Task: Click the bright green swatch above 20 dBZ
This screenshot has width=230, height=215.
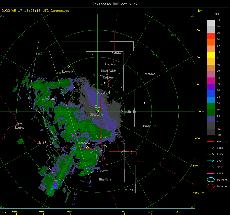Action: point(211,106)
